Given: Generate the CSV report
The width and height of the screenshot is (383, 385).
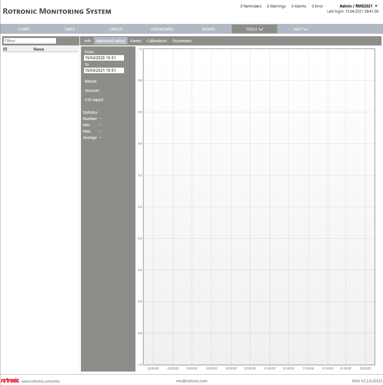Looking at the screenshot, I should point(94,100).
